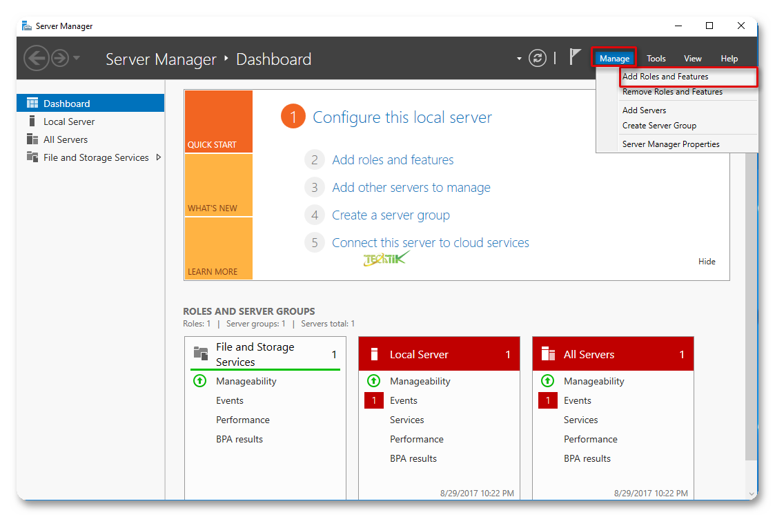The height and width of the screenshot is (517, 775).
Task: Hide the welcome tile using Hide
Action: pyautogui.click(x=707, y=262)
